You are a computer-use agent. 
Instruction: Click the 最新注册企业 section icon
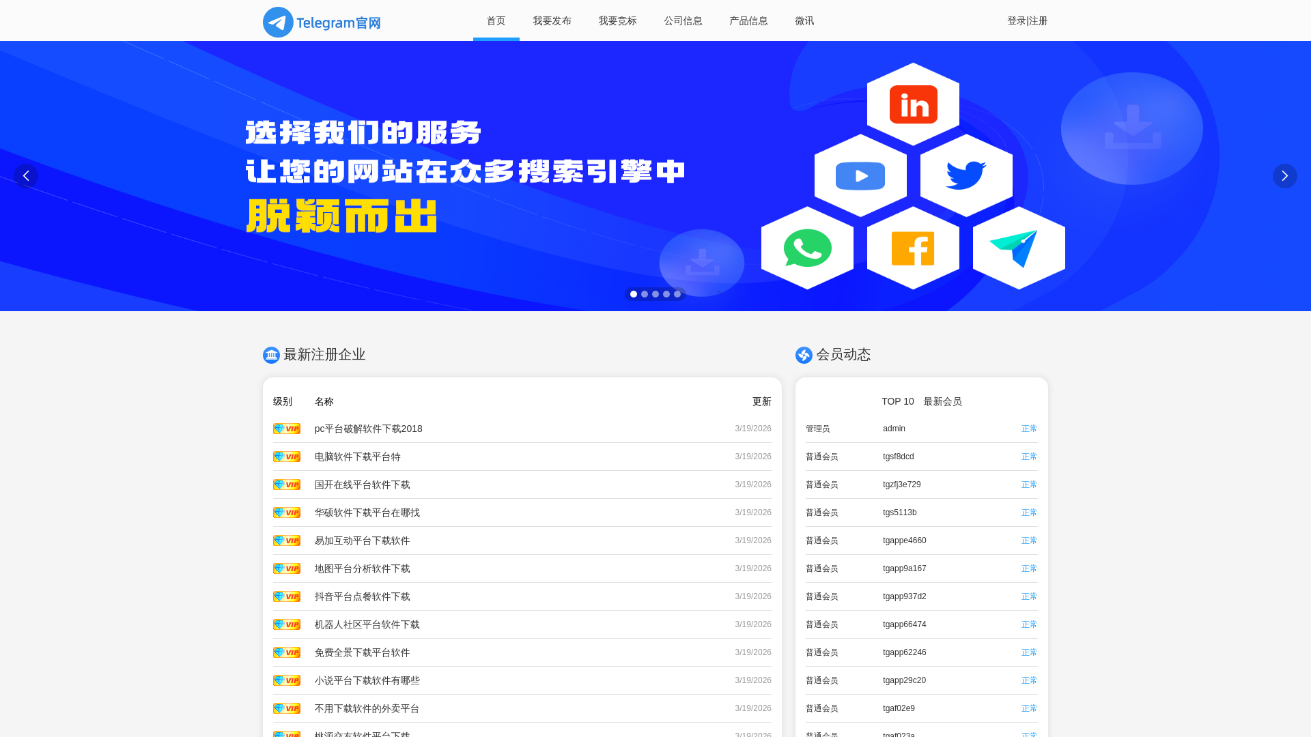click(271, 355)
